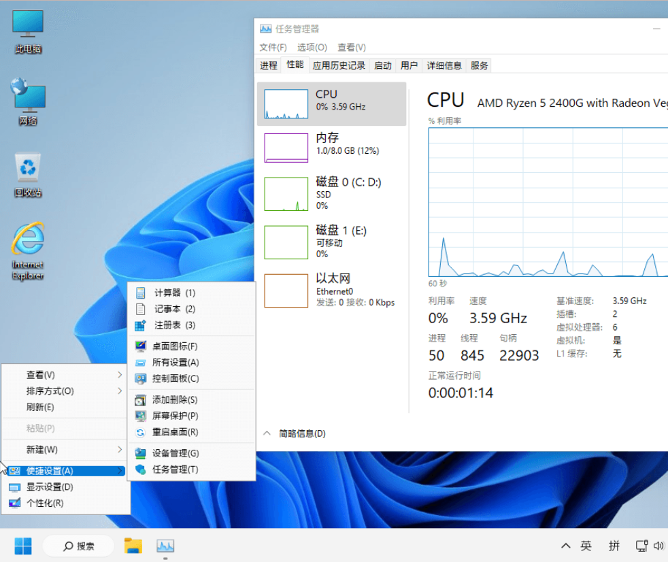
Task: Click the CPU utilization graph
Action: [548, 202]
